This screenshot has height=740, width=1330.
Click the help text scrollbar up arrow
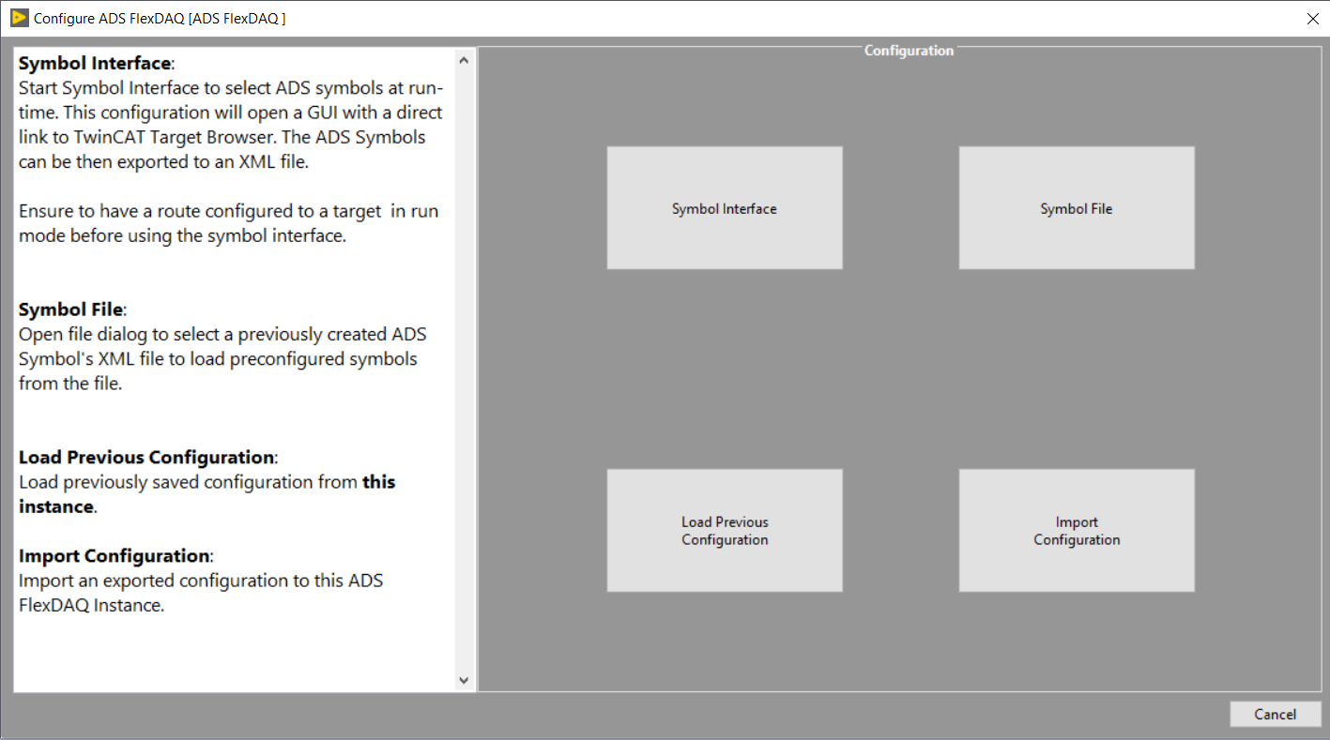point(464,60)
